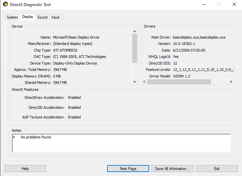The height and width of the screenshot is (176, 242).
Task: Click Shared Memory '3967 MB' value
Action: [x=60, y=83]
